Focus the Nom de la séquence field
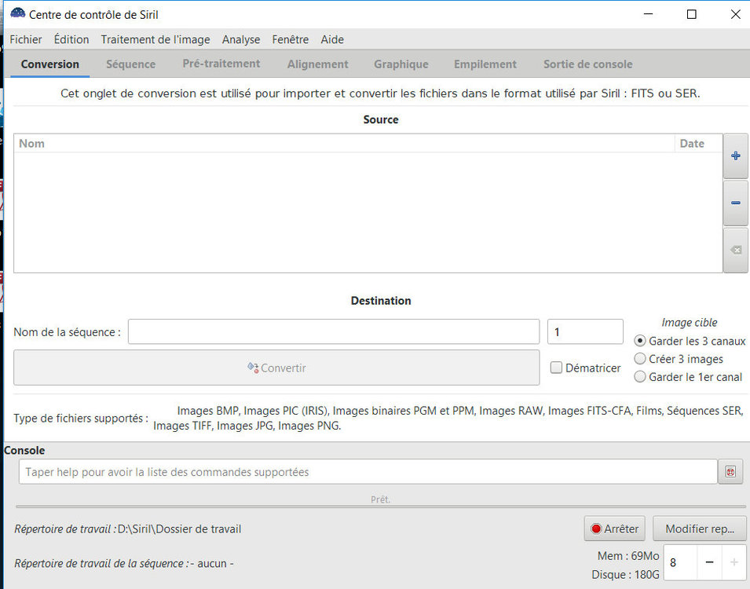This screenshot has width=750, height=589. coord(334,331)
